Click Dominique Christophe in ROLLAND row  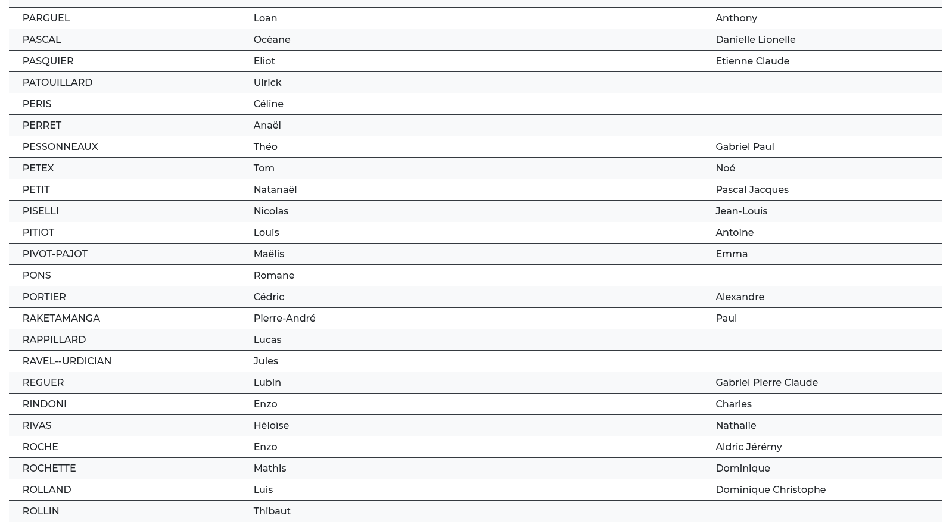tap(770, 490)
